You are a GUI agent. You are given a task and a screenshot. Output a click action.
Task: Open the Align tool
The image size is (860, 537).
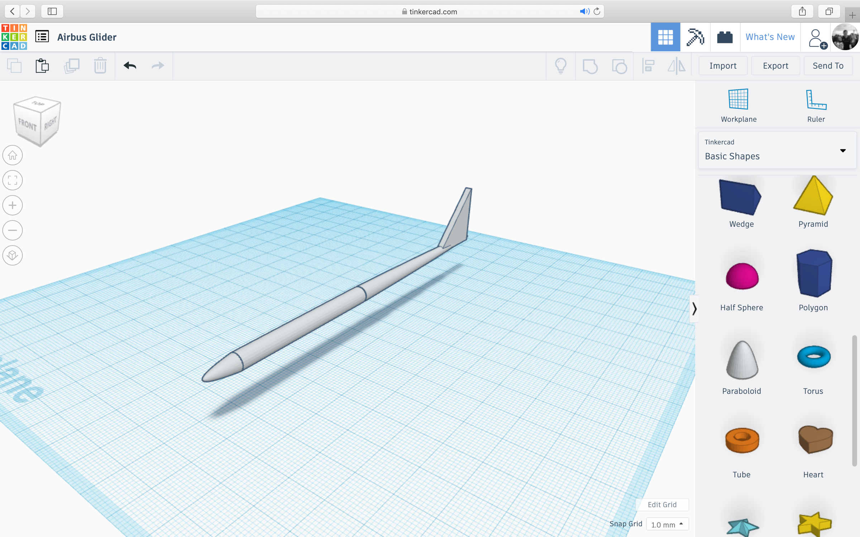tap(648, 66)
